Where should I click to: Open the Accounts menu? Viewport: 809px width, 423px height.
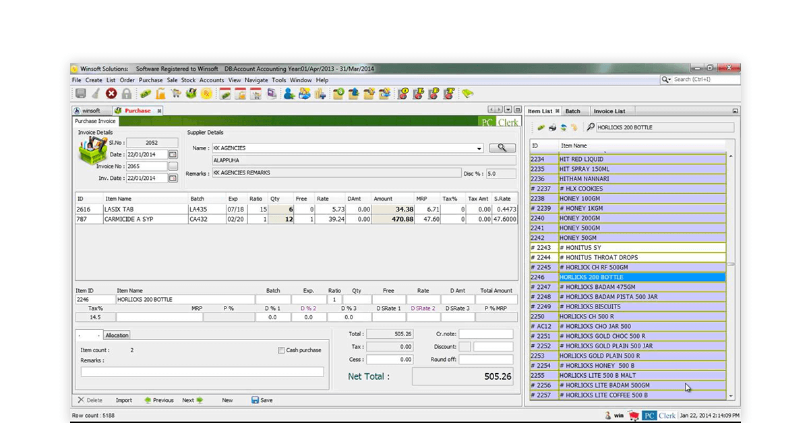tap(212, 80)
